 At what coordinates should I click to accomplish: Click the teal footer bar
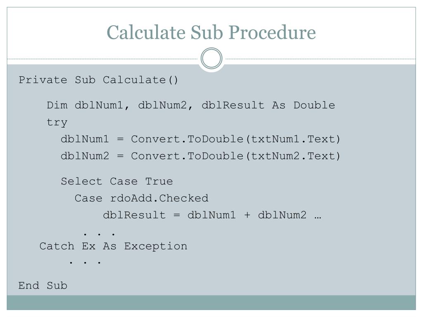[211, 303]
